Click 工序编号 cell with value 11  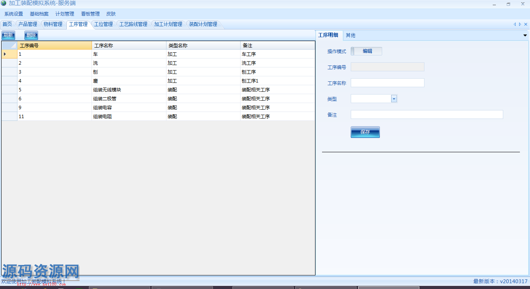click(55, 117)
